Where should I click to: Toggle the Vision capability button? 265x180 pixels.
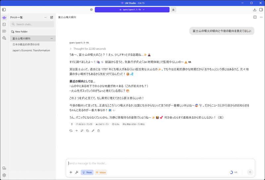[x=101, y=172]
